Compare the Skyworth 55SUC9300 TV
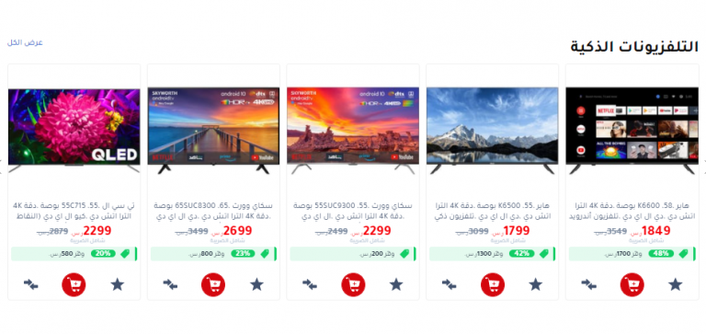Image resolution: width=706 pixels, height=334 pixels. click(x=309, y=284)
